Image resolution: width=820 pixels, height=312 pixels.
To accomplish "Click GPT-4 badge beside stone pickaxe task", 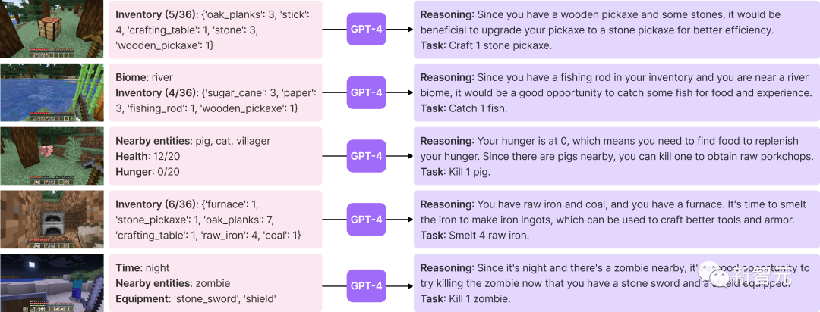I will click(366, 30).
